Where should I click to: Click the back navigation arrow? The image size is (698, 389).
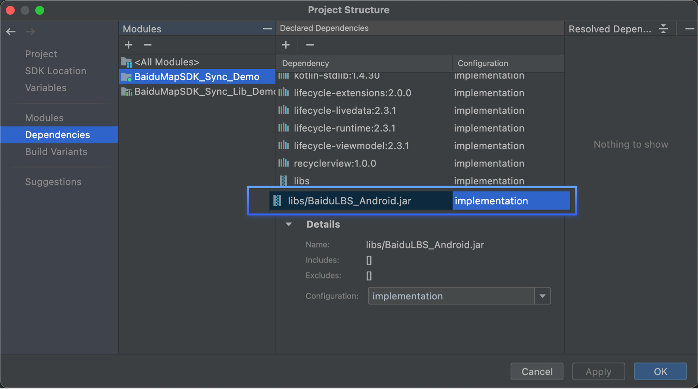pyautogui.click(x=11, y=32)
